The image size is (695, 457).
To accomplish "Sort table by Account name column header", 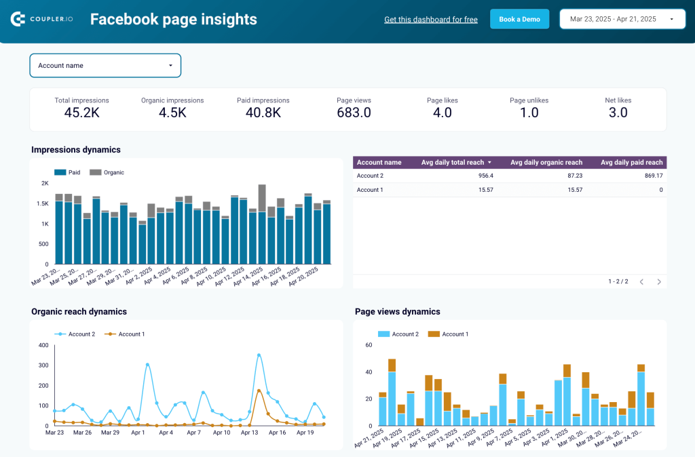I will point(379,163).
